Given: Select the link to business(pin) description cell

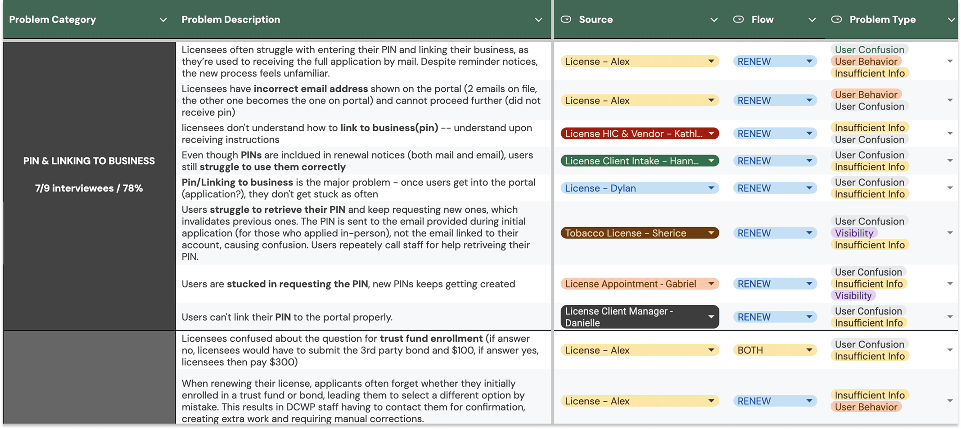Looking at the screenshot, I should click(363, 134).
